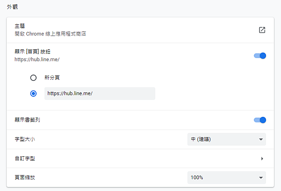281x191 pixels.
Task: Click the 顯示 [首頁] 按鈕 label
Action: [x=32, y=52]
